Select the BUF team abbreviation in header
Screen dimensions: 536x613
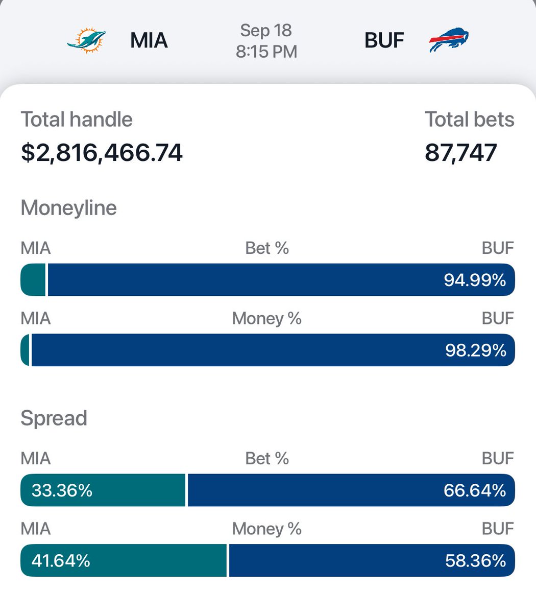384,41
